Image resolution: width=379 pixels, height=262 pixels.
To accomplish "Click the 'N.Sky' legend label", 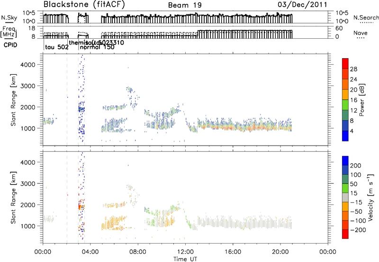I will (x=9, y=17).
